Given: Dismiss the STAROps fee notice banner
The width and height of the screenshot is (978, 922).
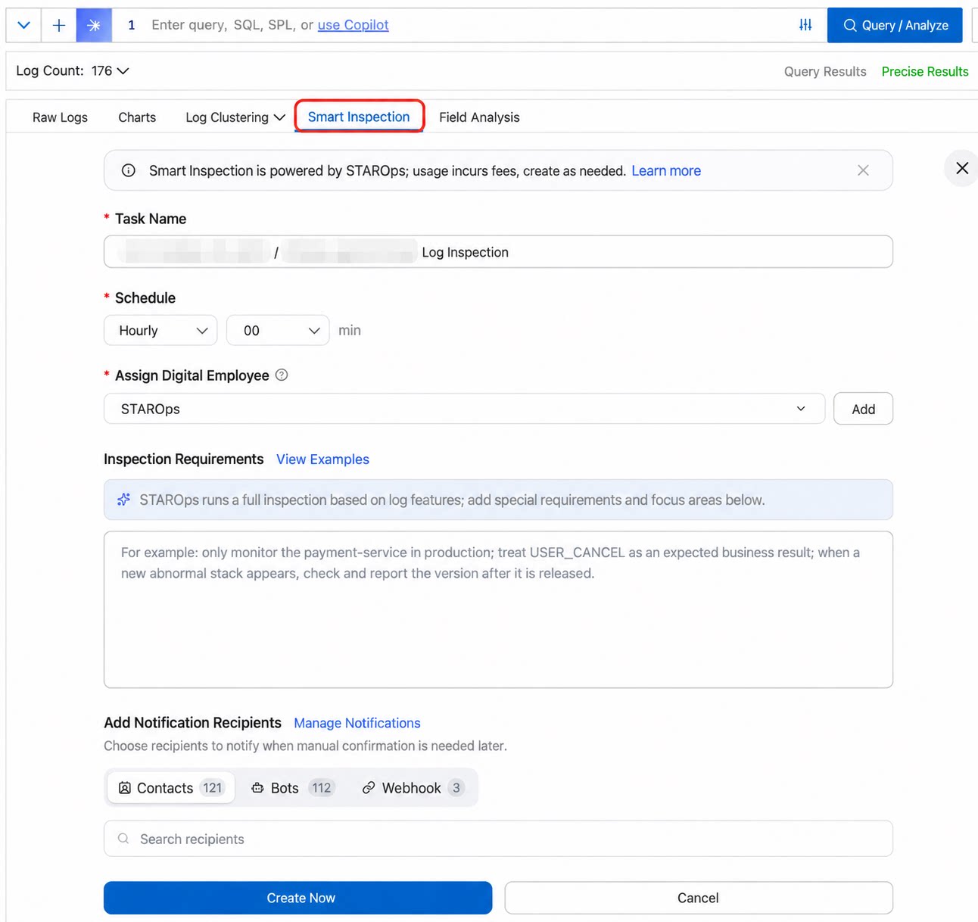Looking at the screenshot, I should pyautogui.click(x=863, y=170).
